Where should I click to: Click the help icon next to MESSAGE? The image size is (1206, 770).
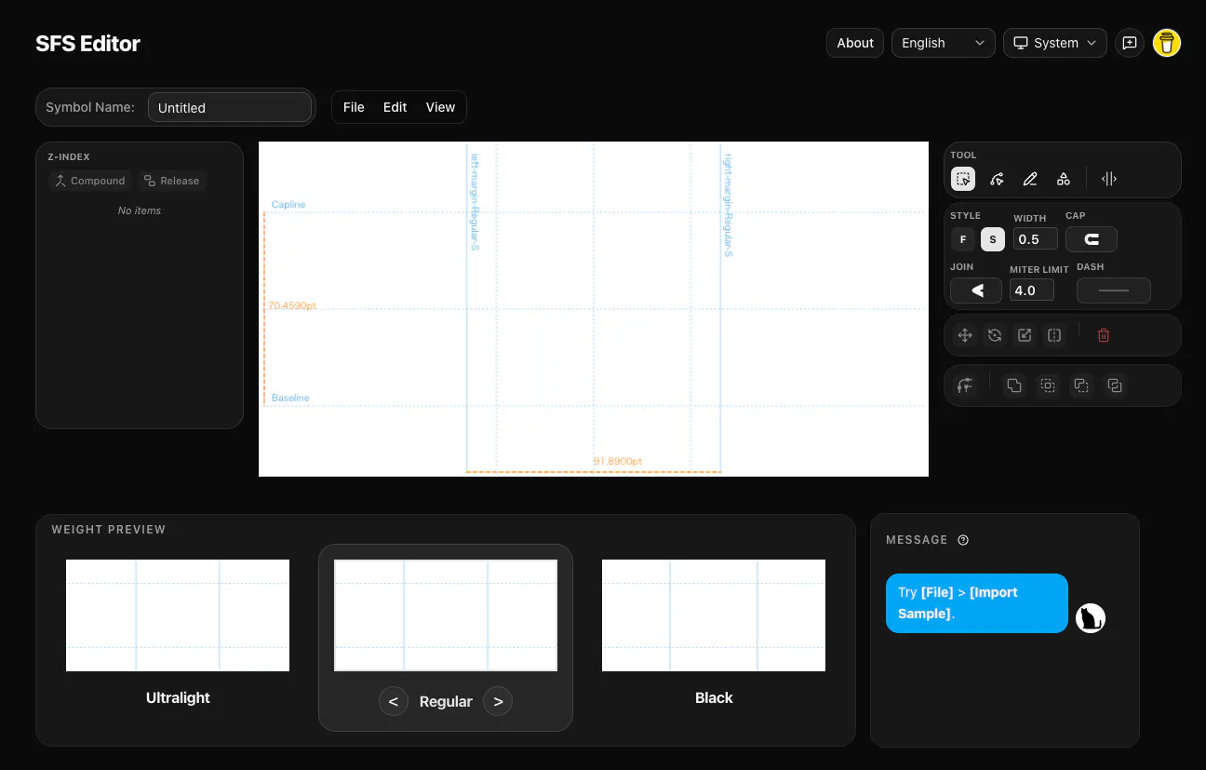963,540
